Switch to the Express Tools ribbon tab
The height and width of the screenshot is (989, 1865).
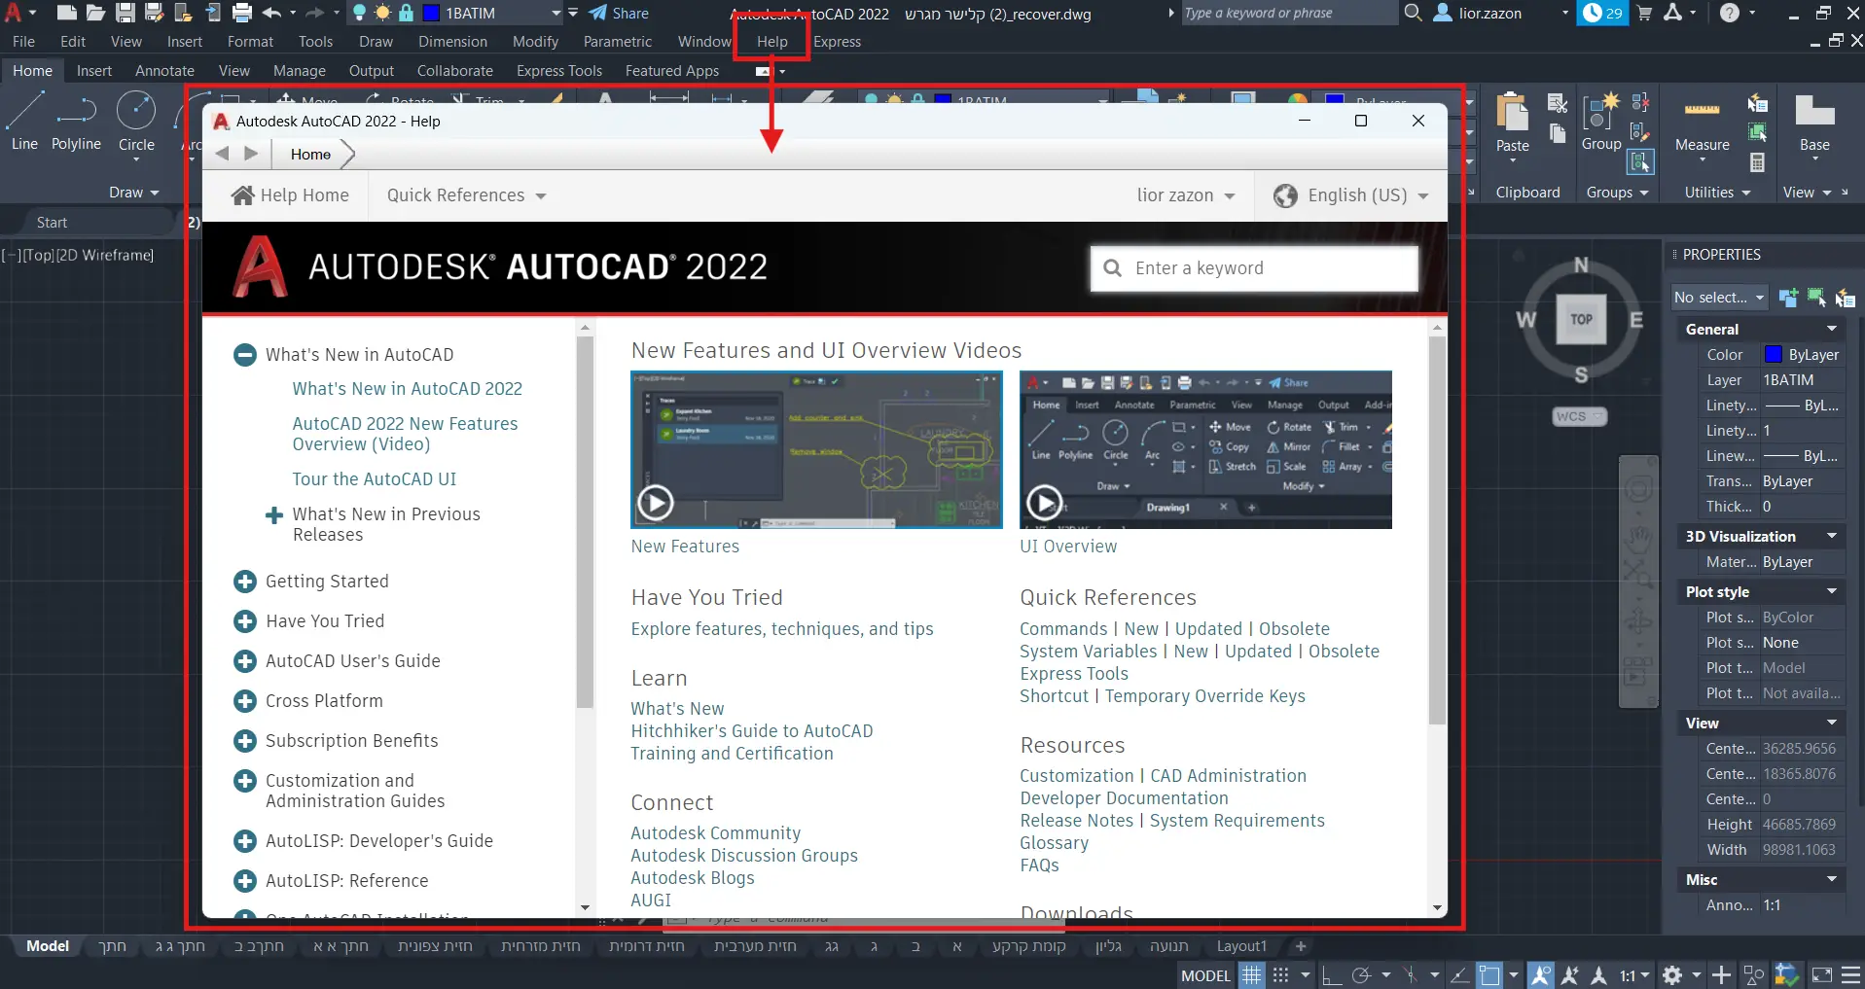coord(559,71)
